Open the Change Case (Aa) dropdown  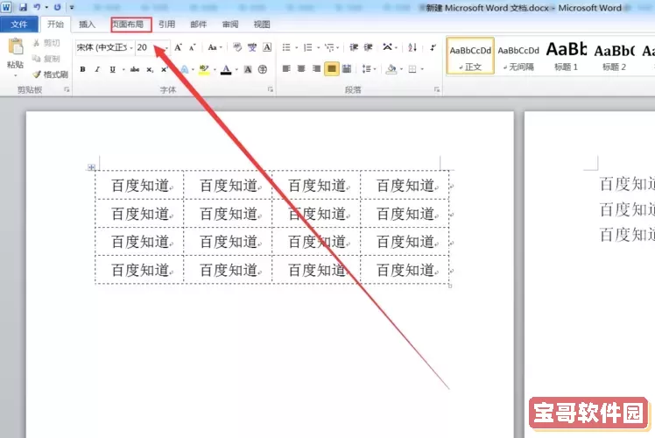[215, 47]
